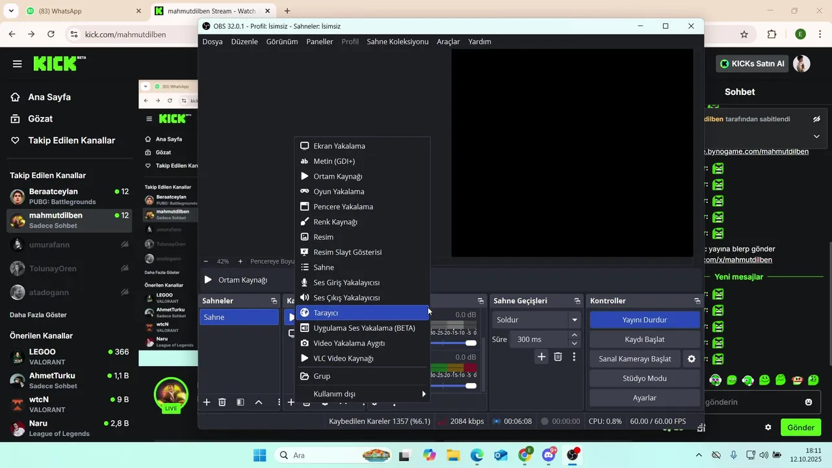Bookmark this page with the star icon
832x468 pixels.
(744, 34)
